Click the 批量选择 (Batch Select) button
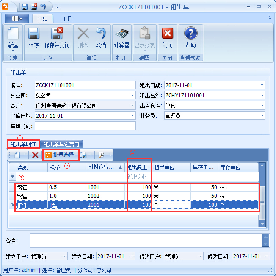The height and width of the screenshot is (276, 276). pos(60,155)
